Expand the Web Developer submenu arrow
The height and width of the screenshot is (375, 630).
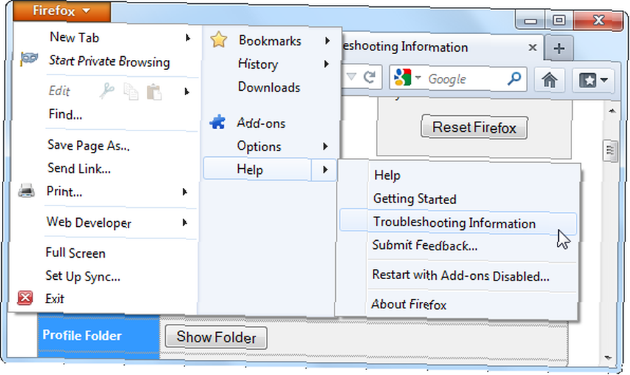185,222
